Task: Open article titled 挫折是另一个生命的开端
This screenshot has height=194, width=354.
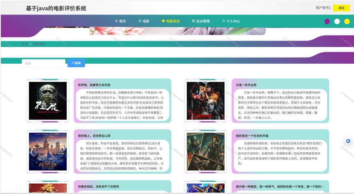Action: 252,136
